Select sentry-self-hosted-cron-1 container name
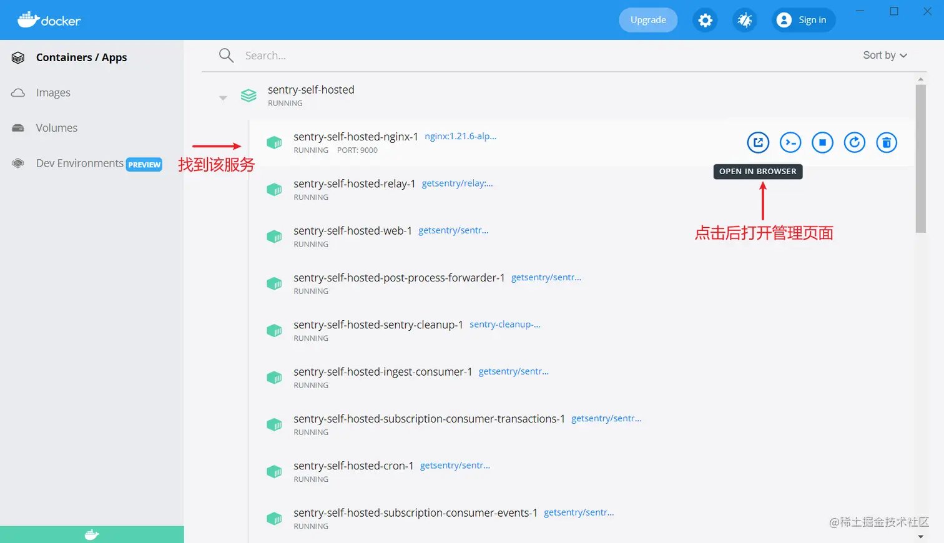Viewport: 944px width, 543px height. [x=353, y=466]
